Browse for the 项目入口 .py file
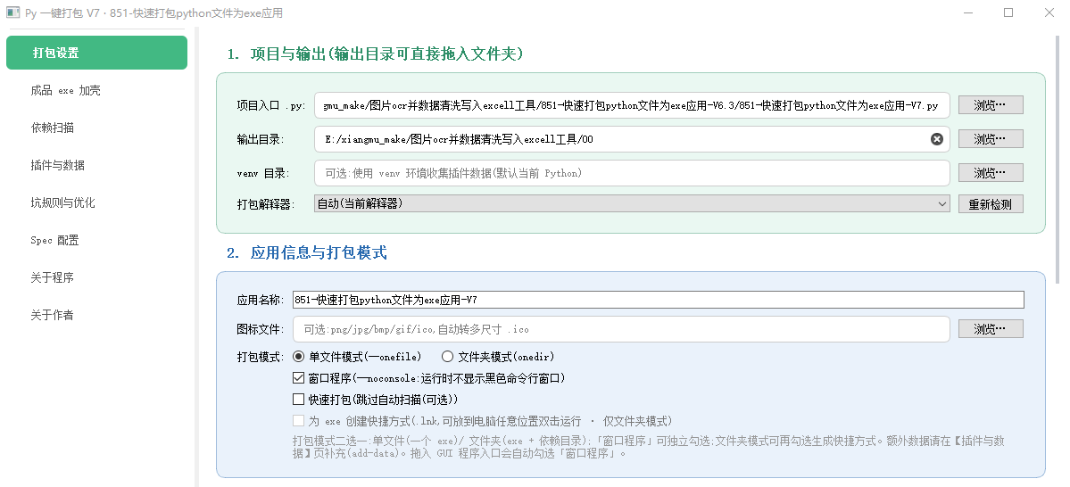This screenshot has width=1070, height=487. (x=991, y=105)
